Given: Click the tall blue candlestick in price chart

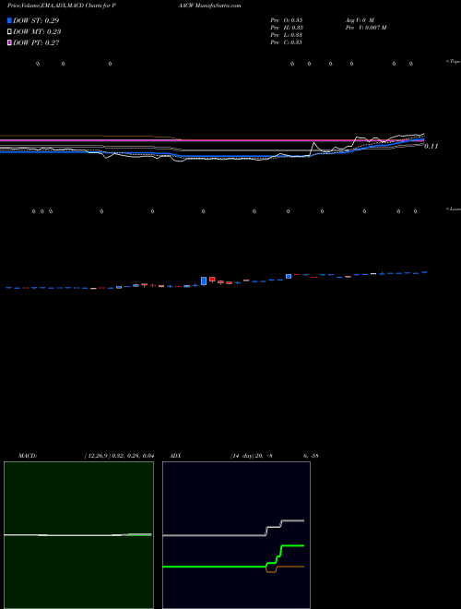Looking at the screenshot, I should 204,281.
